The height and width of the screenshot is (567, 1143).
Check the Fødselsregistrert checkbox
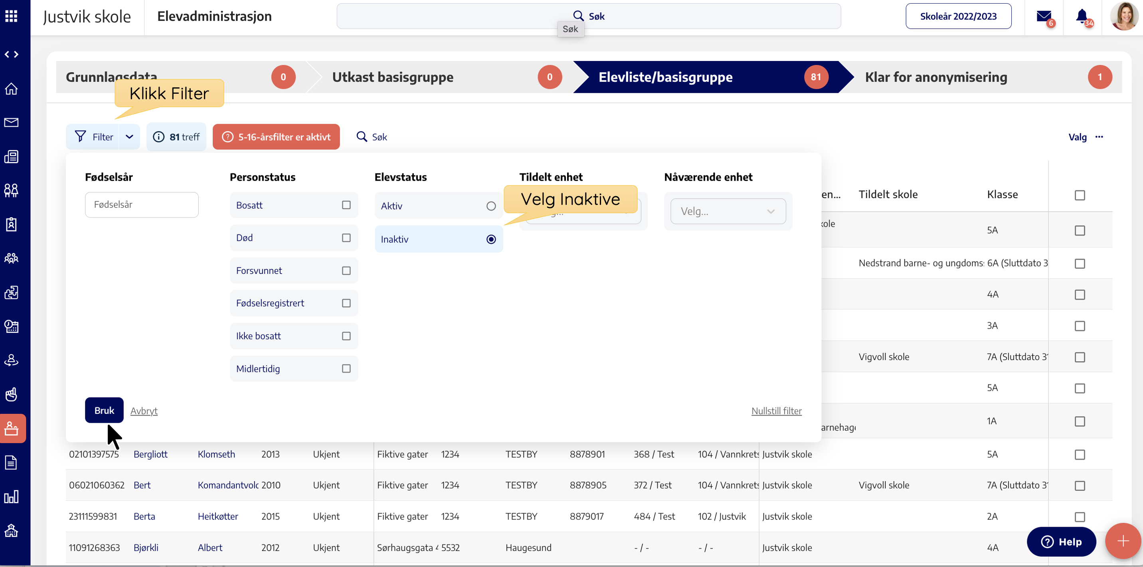pyautogui.click(x=346, y=303)
